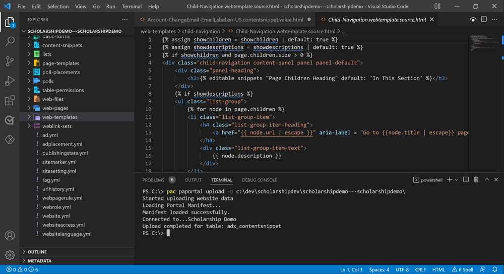Open the Source Control view
504x274 pixels.
tap(10, 61)
